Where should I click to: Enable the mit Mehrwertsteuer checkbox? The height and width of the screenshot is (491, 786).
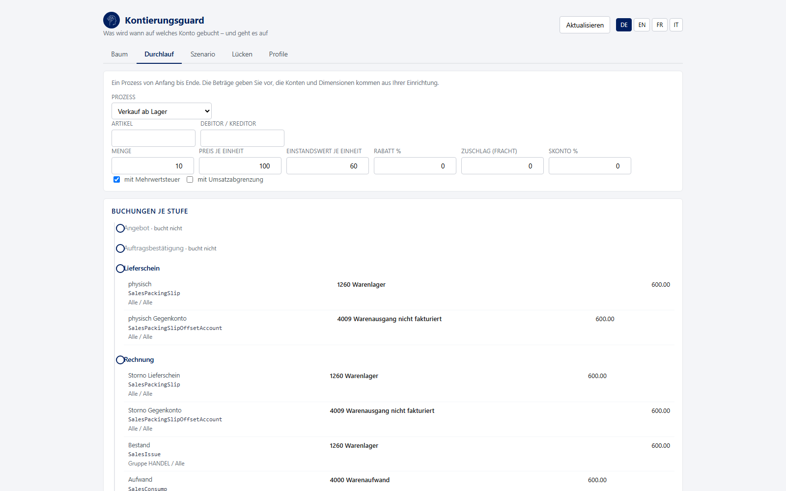pyautogui.click(x=116, y=180)
